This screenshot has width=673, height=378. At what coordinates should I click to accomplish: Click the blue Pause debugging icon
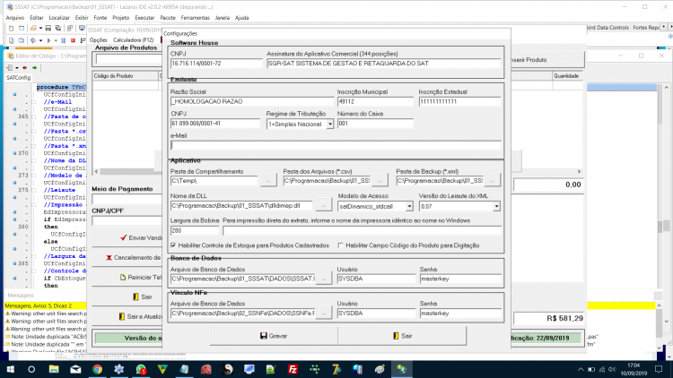(x=64, y=40)
